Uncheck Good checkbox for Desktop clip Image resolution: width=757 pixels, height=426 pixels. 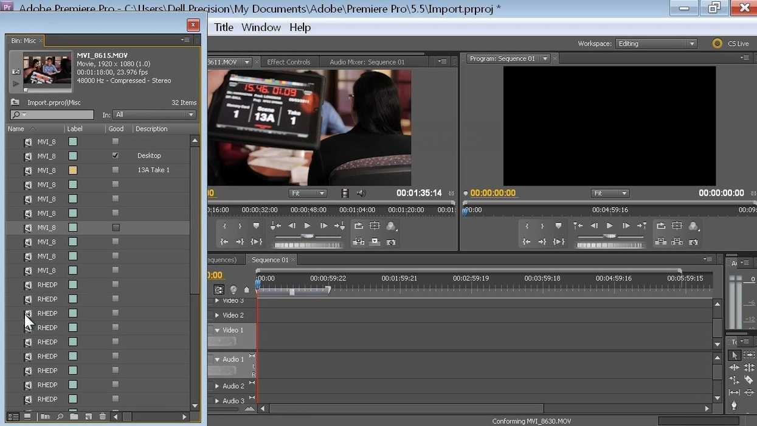click(116, 156)
